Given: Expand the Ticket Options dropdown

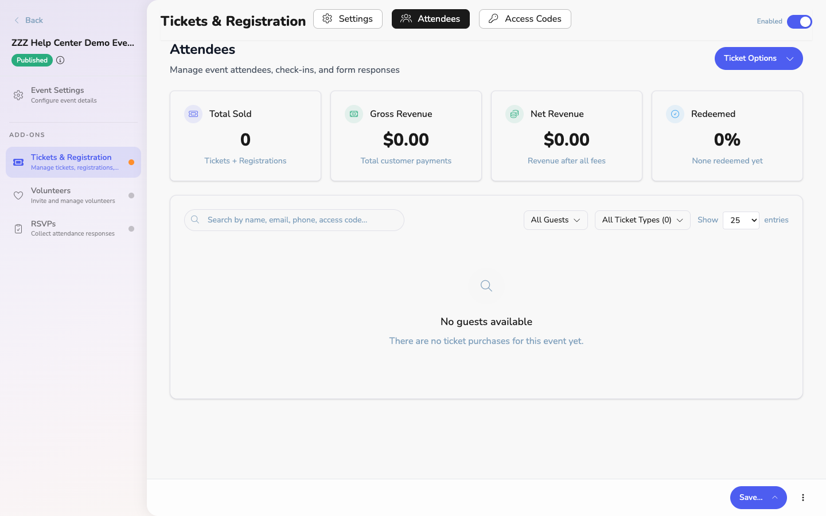Looking at the screenshot, I should (x=758, y=58).
